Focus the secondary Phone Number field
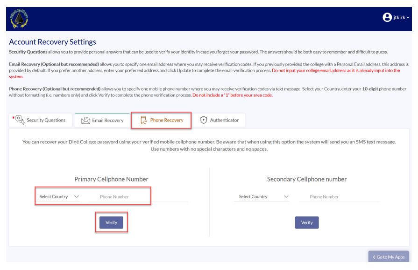 pyautogui.click(x=340, y=197)
